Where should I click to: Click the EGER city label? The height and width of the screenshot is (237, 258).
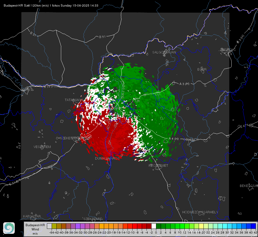(202, 70)
